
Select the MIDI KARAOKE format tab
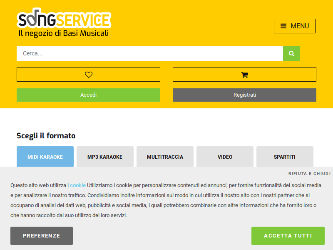click(45, 157)
